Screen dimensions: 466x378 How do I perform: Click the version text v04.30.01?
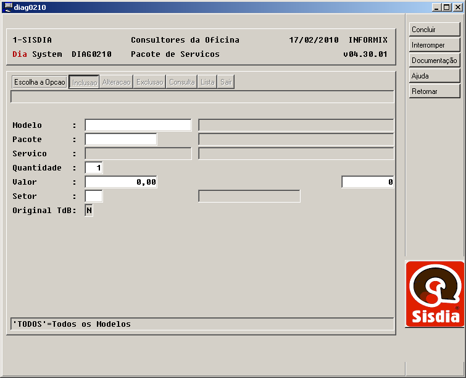365,54
